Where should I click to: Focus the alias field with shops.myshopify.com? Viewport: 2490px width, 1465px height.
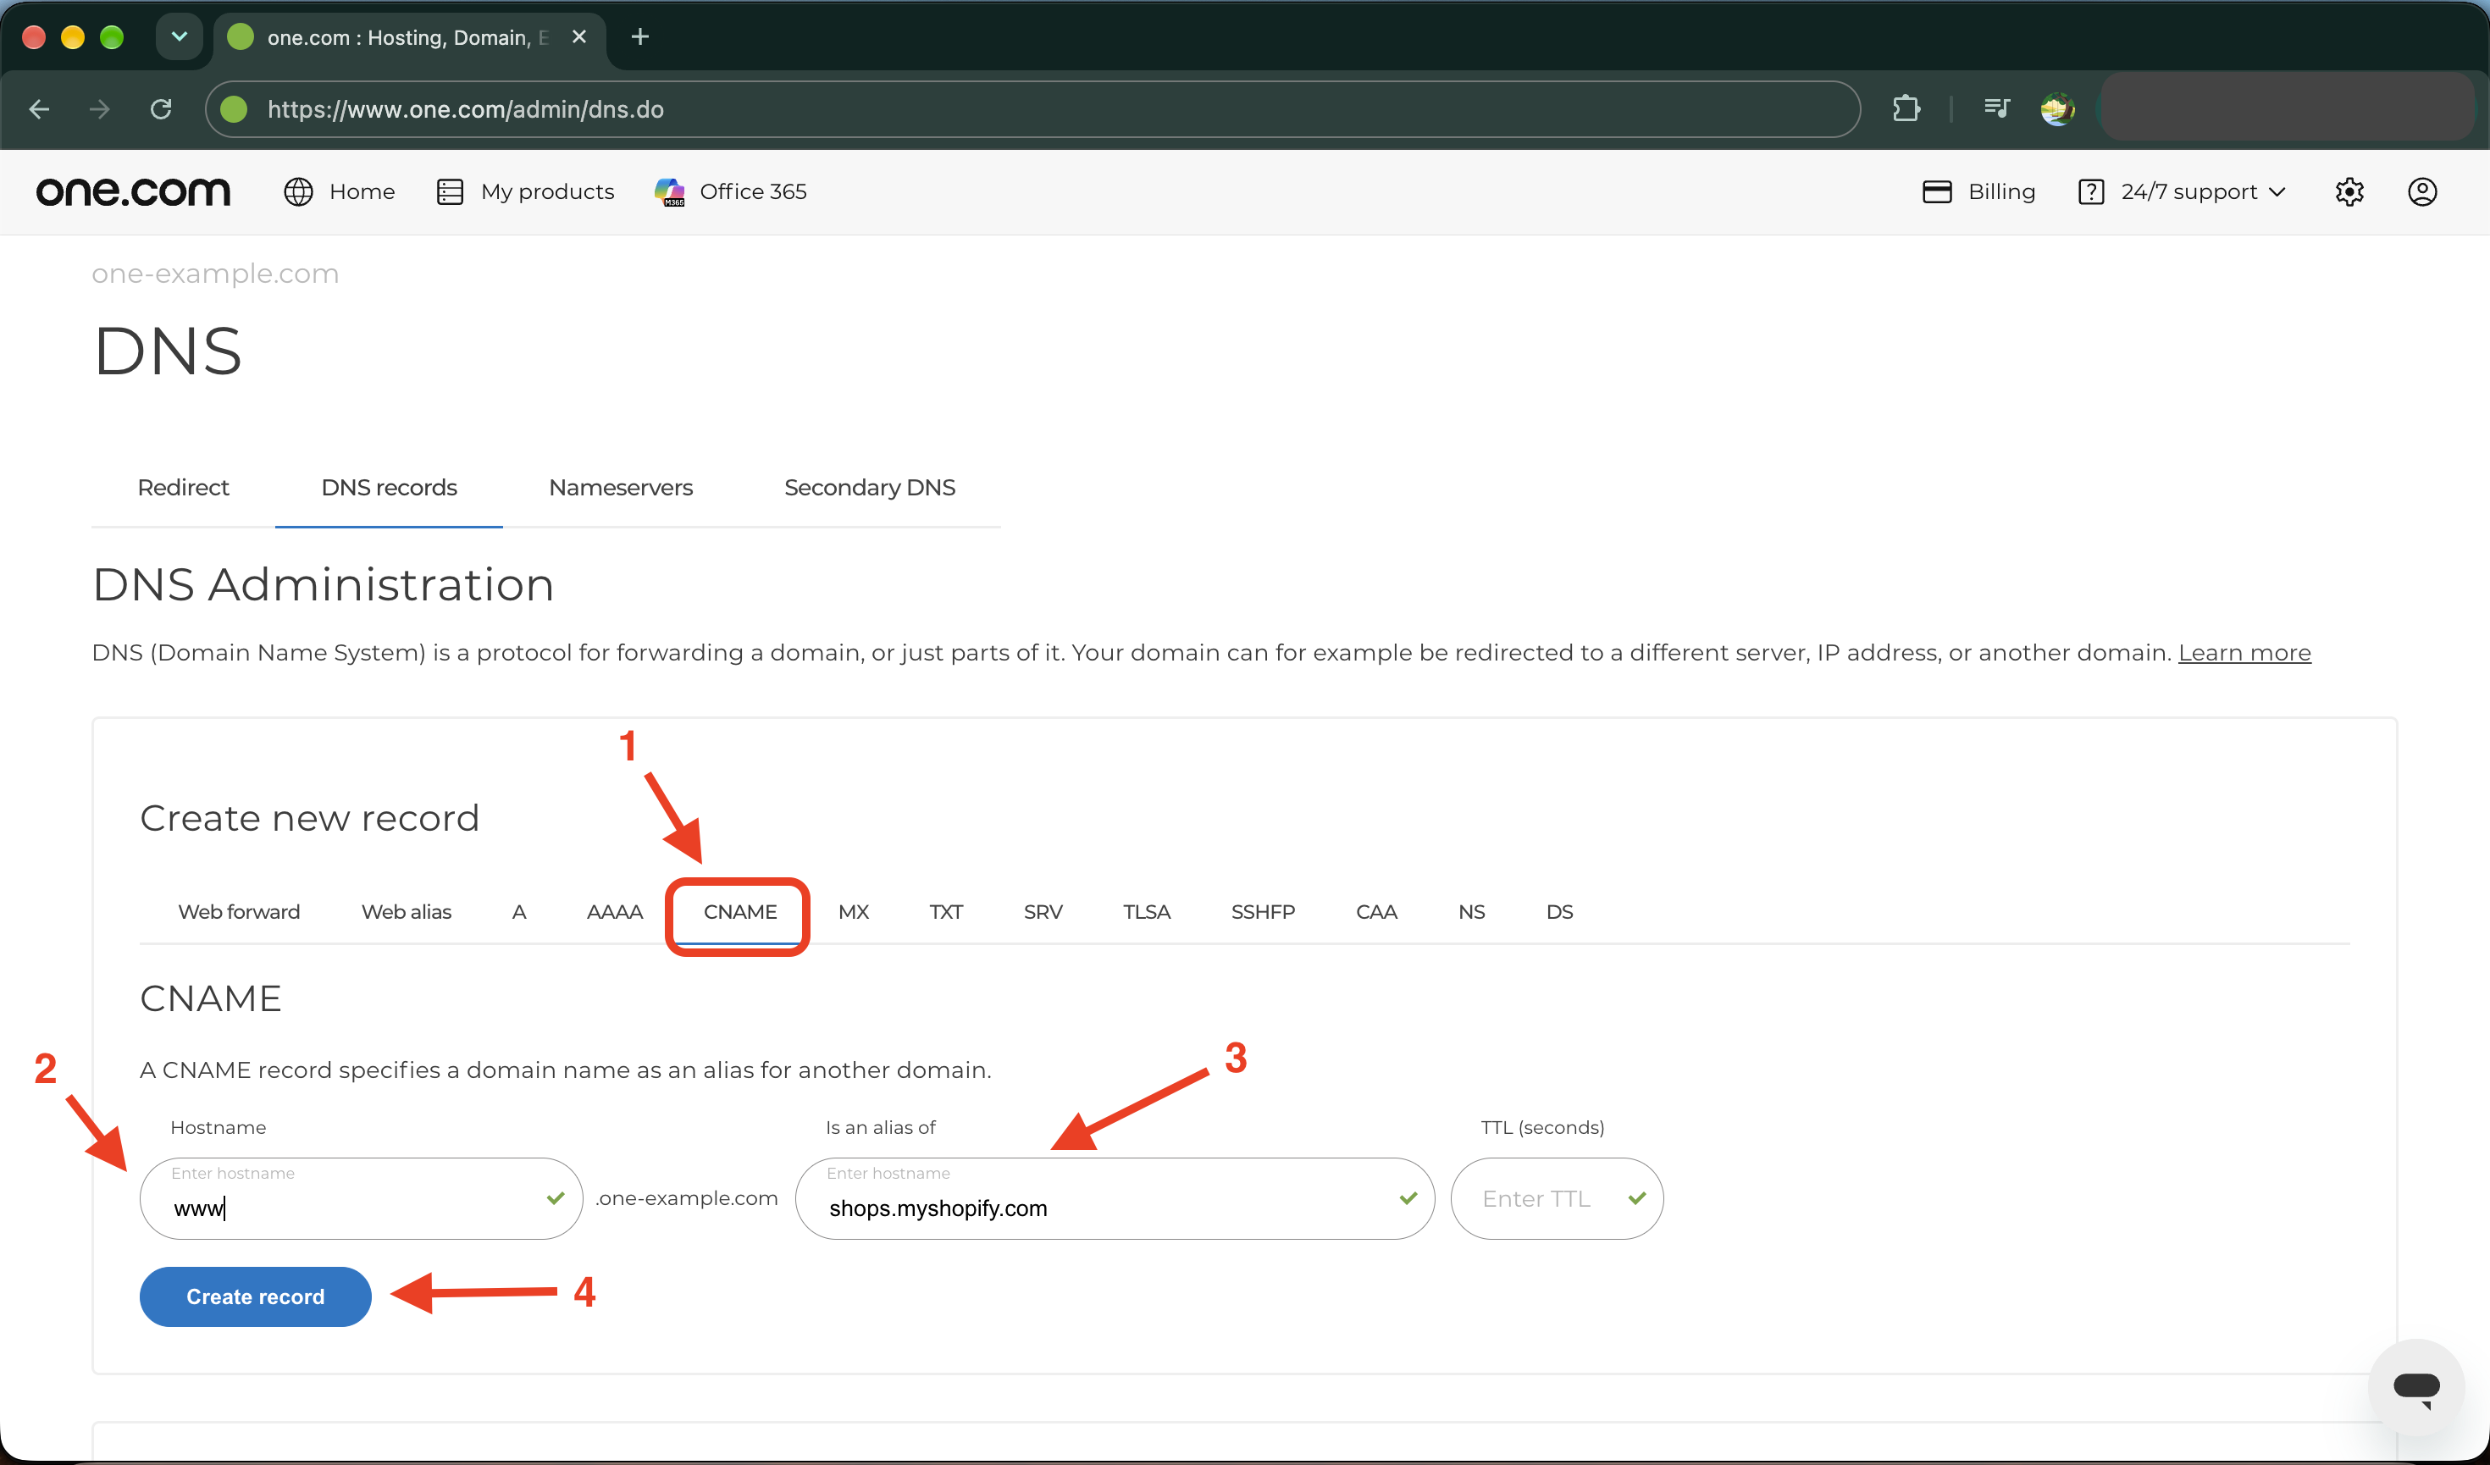1115,1198
